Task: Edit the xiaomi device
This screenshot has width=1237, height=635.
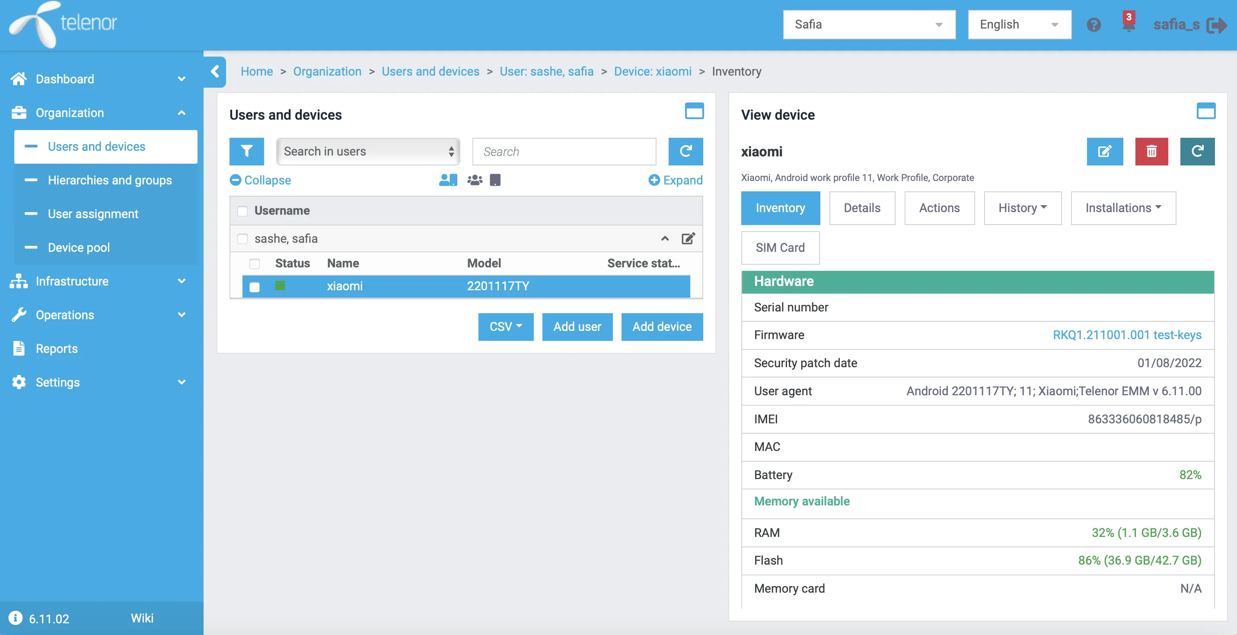Action: click(1104, 152)
